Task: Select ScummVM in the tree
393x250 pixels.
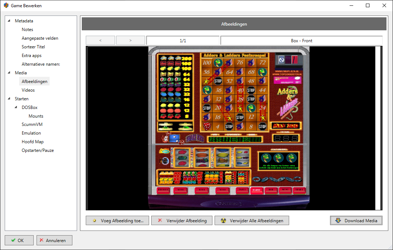Action: [32, 124]
